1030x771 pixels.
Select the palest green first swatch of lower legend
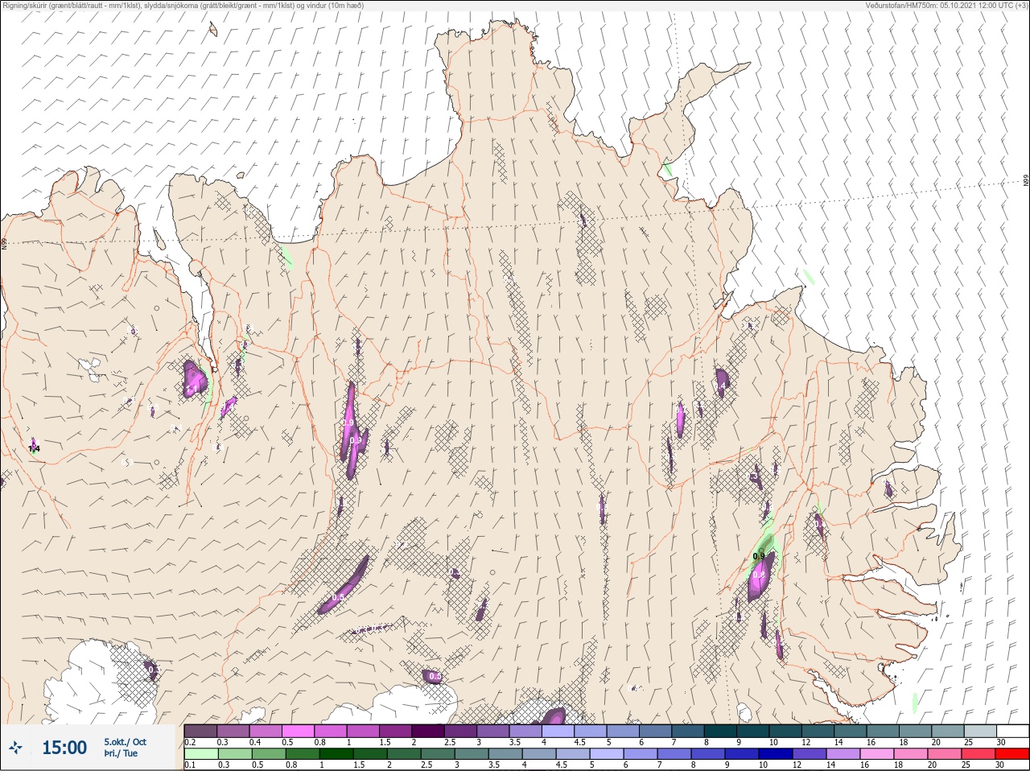point(200,754)
